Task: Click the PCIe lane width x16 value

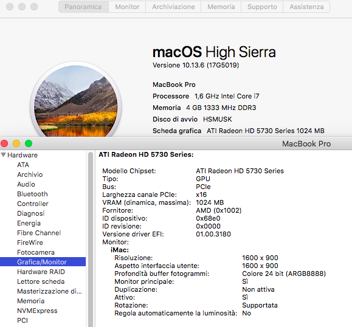Action: click(201, 194)
